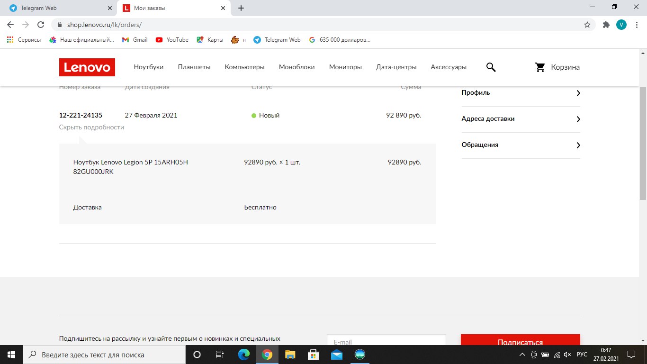647x364 pixels.
Task: Click the РУС language indicator
Action: click(x=582, y=355)
